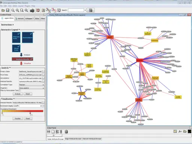Click the Zoom Selected Region icon
Viewport: 192px width, 144px height.
click(x=22, y=10)
